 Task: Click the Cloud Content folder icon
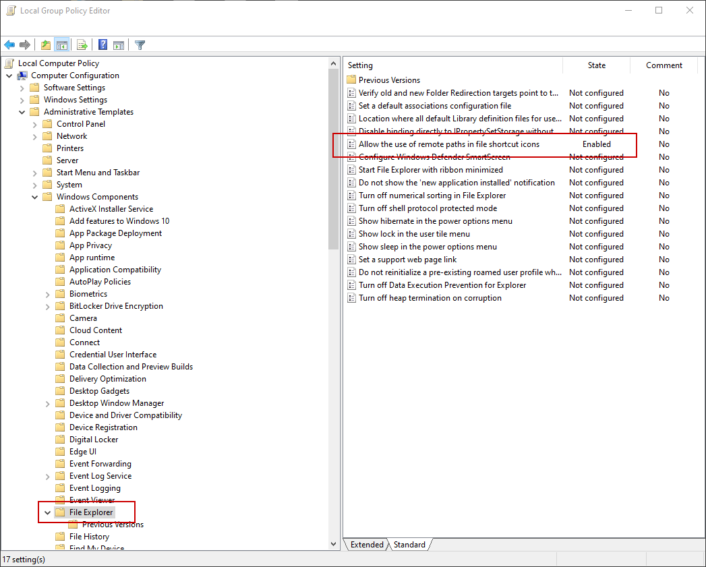pos(60,330)
